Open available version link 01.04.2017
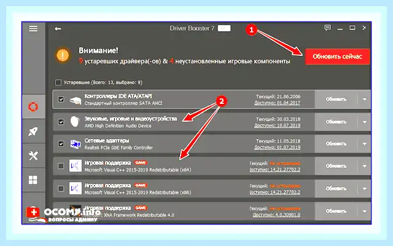The image size is (393, 246). pos(277,103)
